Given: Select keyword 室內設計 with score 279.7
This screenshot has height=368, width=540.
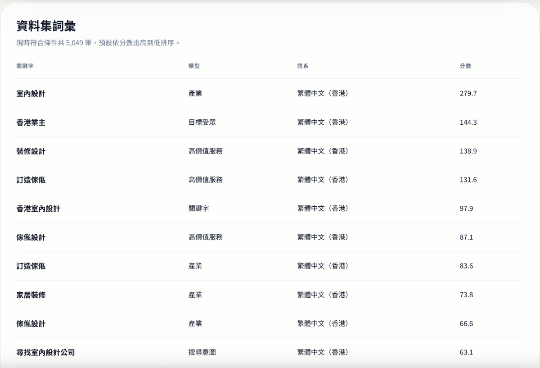Looking at the screenshot, I should click(x=31, y=94).
